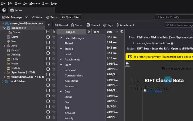Click the Spaces toolbar icon

[x=4, y=10]
